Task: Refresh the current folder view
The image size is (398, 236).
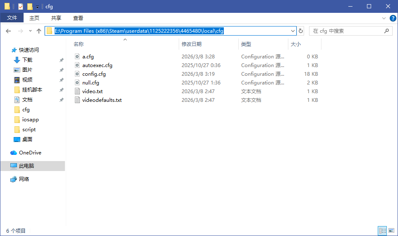Action: pos(301,31)
